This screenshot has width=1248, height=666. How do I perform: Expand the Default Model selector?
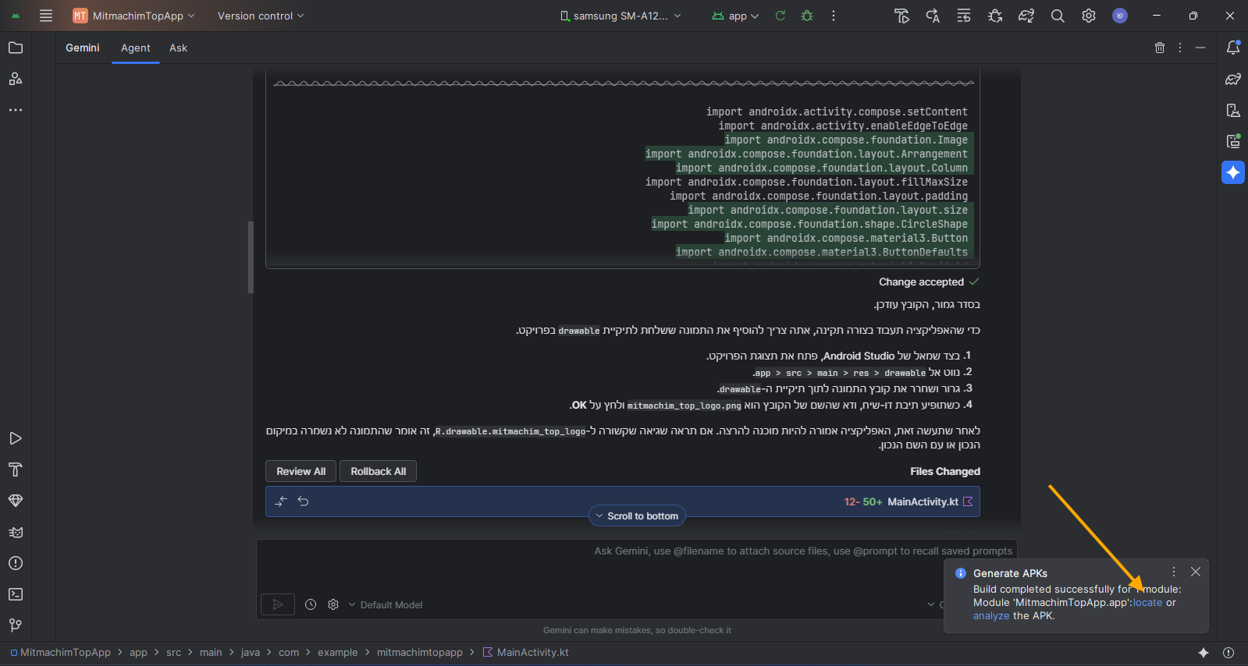click(x=386, y=604)
